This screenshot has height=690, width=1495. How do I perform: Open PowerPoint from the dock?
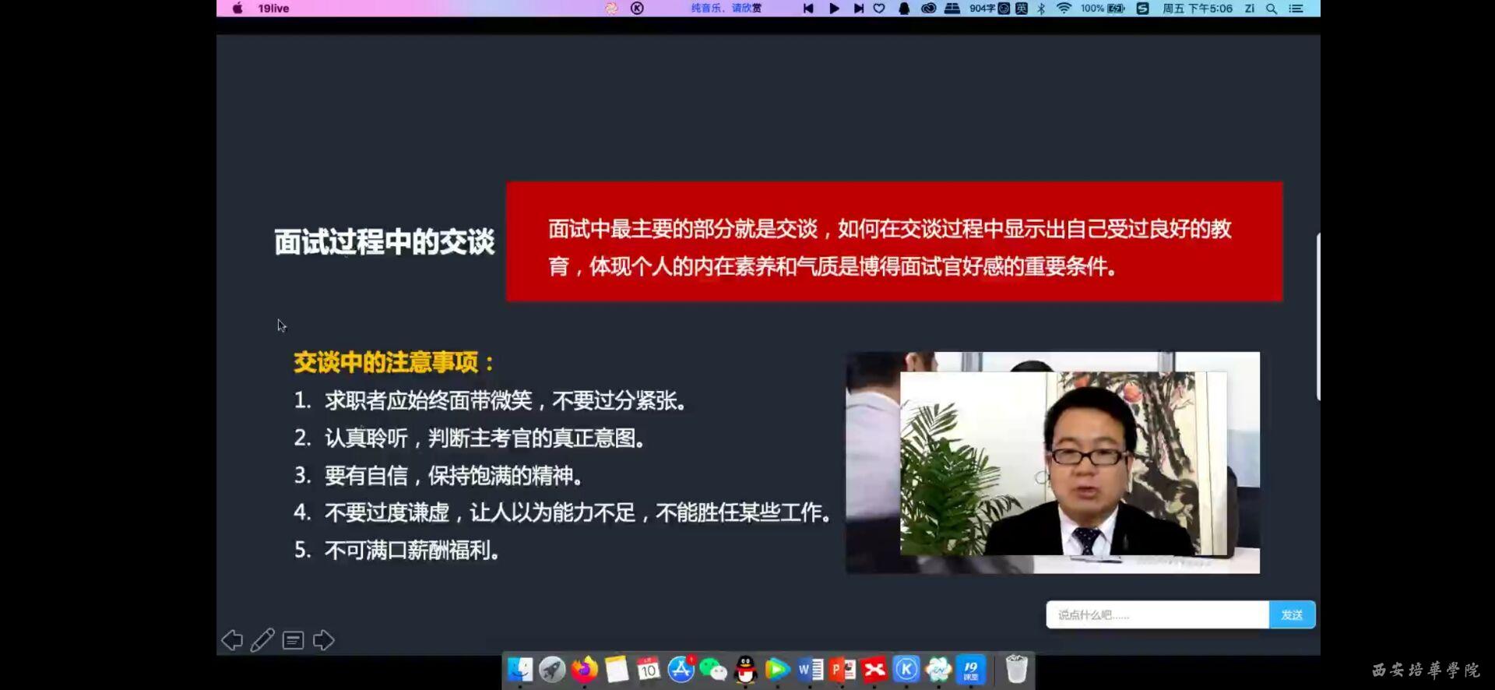tap(842, 670)
